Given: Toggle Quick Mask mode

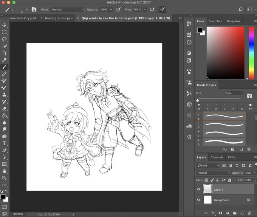Looking at the screenshot, I should (4, 207).
